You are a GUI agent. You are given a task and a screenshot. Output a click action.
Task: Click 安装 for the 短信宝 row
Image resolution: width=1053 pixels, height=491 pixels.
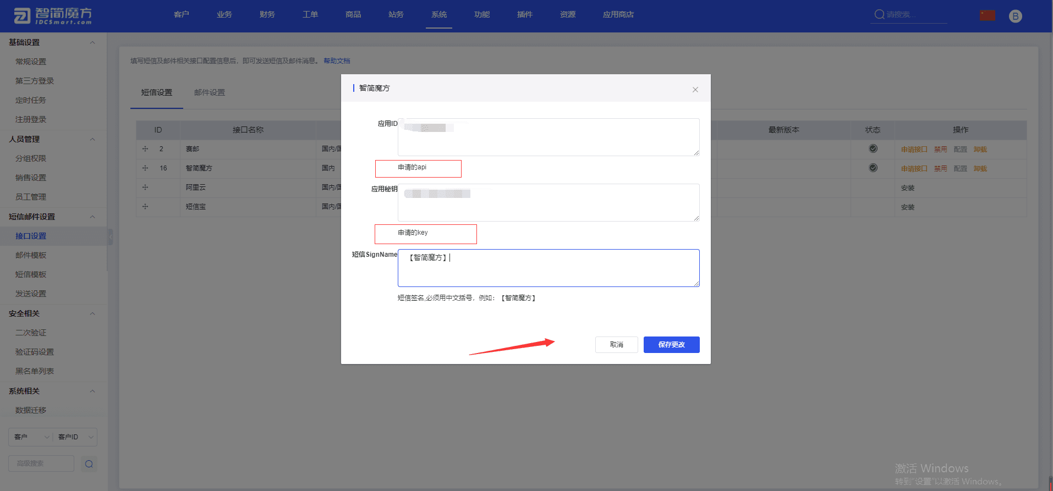coord(908,207)
